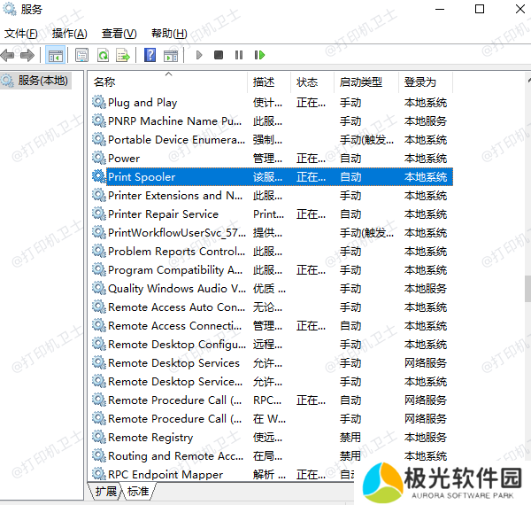Click the services list vertical scrollbar thumb

527,289
